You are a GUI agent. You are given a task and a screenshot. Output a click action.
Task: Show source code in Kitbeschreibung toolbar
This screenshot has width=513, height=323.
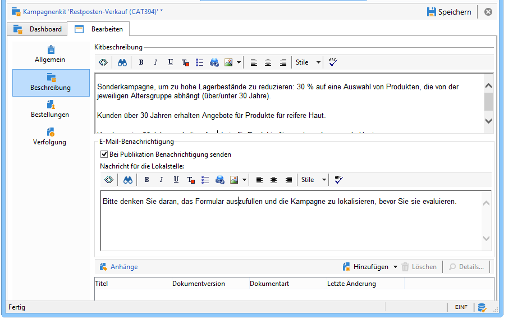pyautogui.click(x=103, y=62)
